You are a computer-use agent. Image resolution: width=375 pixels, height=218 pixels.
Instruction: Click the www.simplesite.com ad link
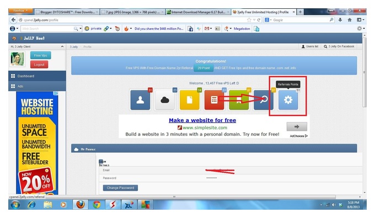205,127
